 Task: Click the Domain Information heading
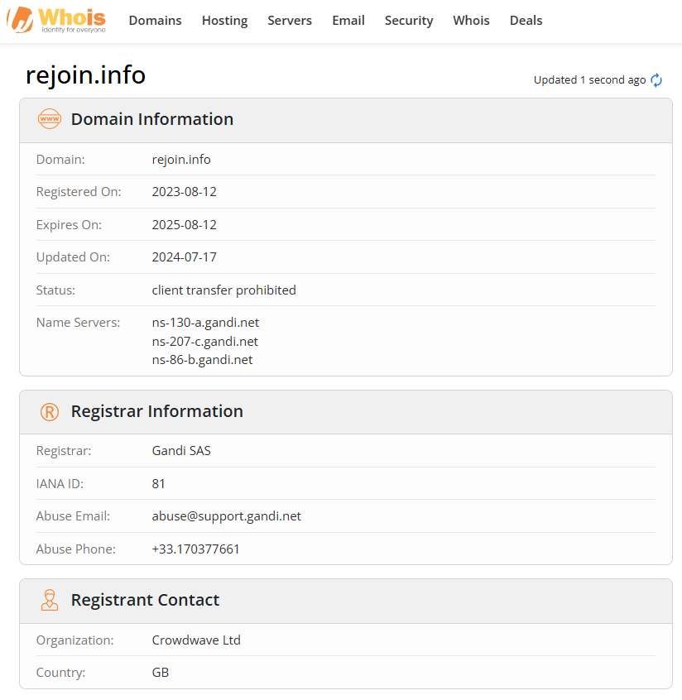click(151, 119)
